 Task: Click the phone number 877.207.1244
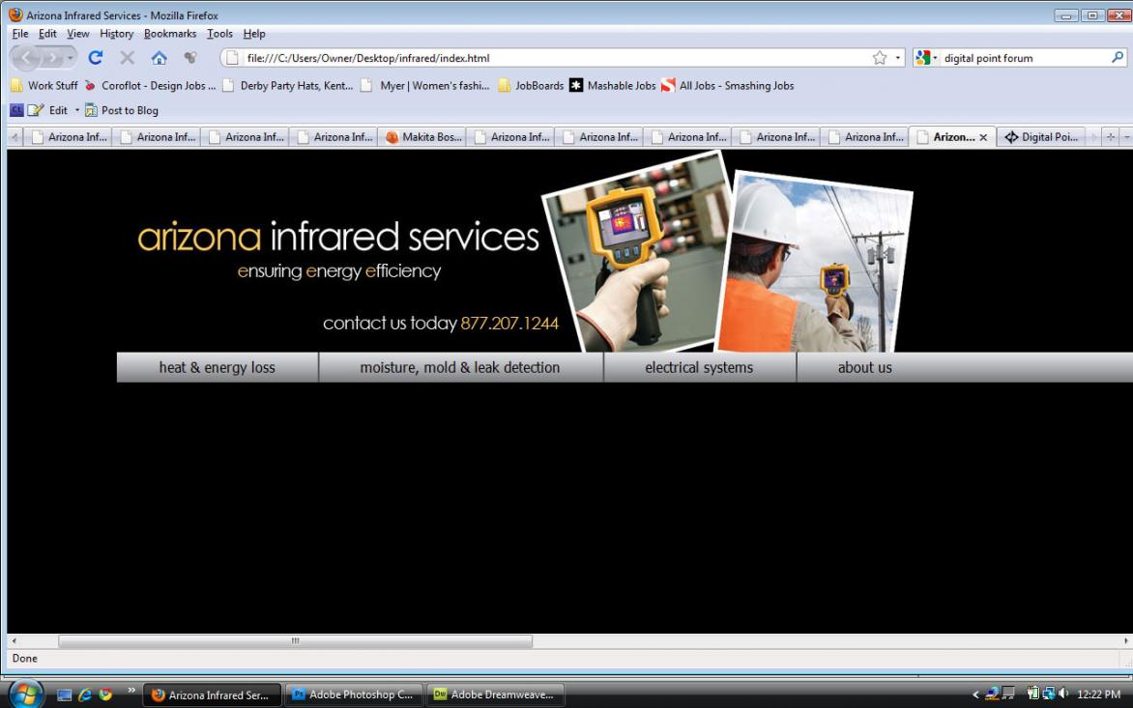[509, 323]
